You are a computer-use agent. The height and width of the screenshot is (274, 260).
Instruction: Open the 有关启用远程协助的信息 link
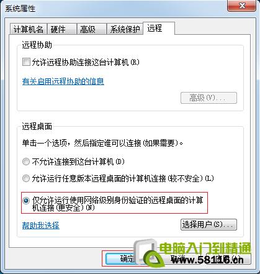coord(63,81)
